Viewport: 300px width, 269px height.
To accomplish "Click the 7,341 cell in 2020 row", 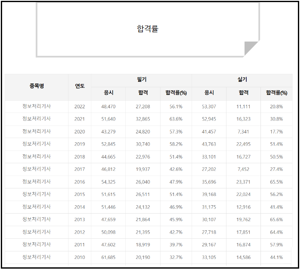I will [243, 132].
